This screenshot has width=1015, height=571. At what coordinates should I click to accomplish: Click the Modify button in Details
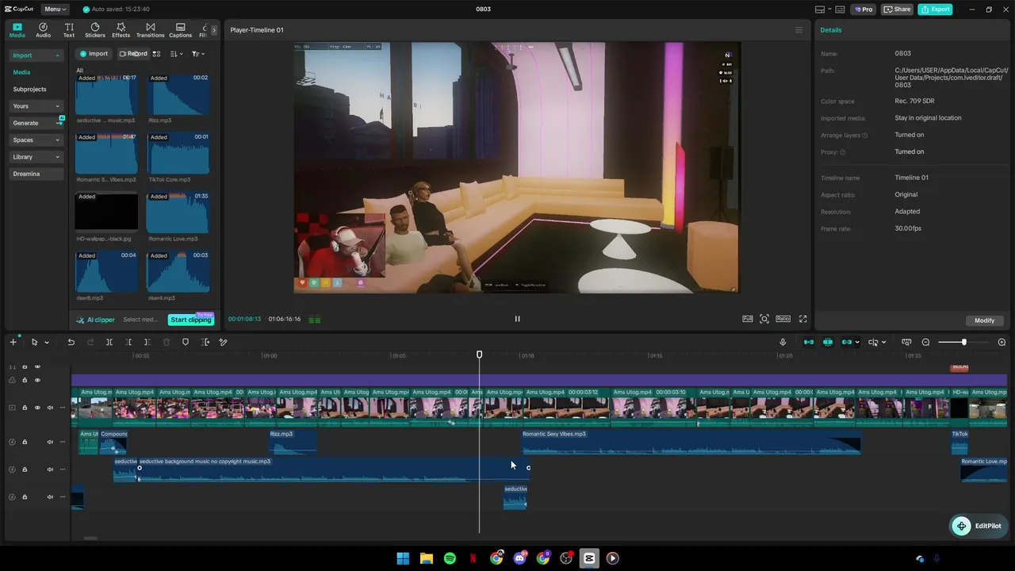point(985,320)
